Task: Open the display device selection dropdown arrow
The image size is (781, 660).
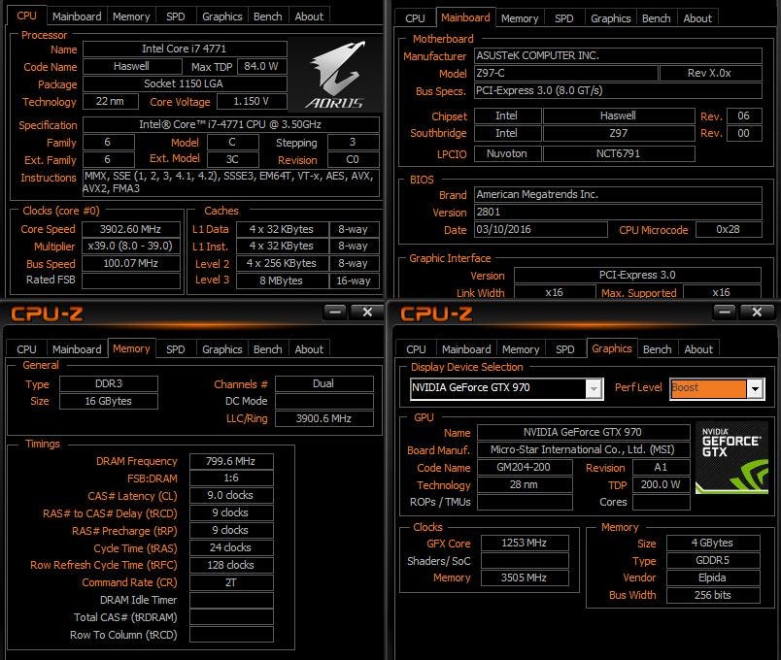Action: (594, 389)
